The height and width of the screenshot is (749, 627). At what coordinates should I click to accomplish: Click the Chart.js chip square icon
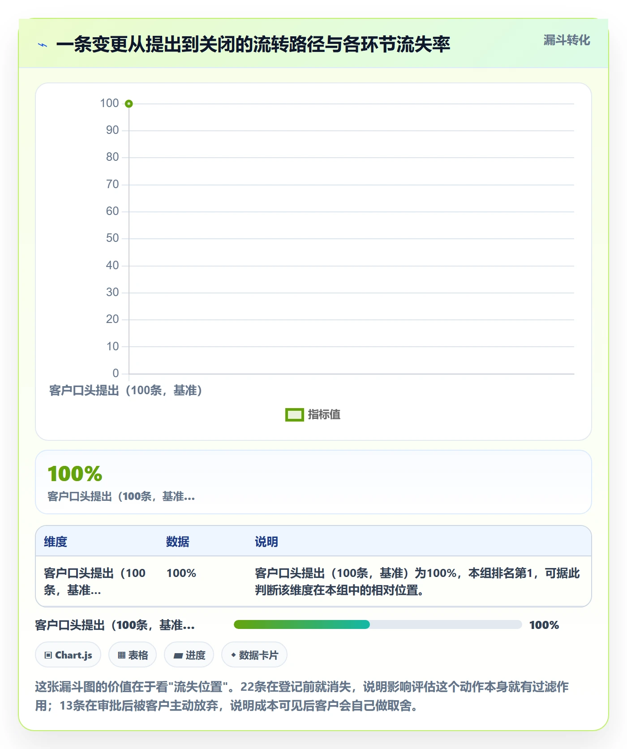pyautogui.click(x=48, y=655)
